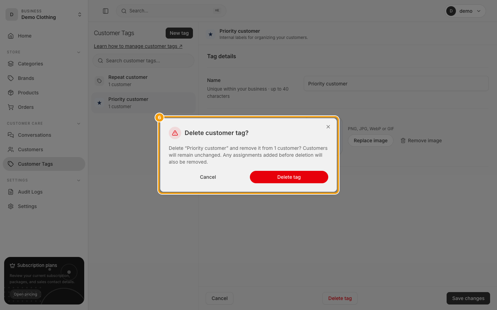The width and height of the screenshot is (497, 310).
Task: Create a New tag
Action: tap(179, 33)
